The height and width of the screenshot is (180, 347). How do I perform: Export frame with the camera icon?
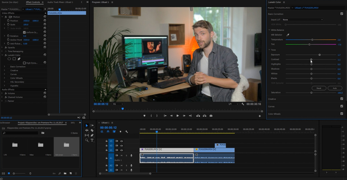pyautogui.click(x=211, y=116)
